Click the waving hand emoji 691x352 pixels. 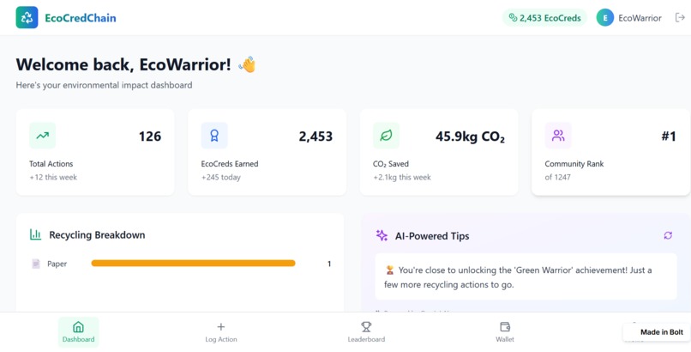(x=247, y=65)
